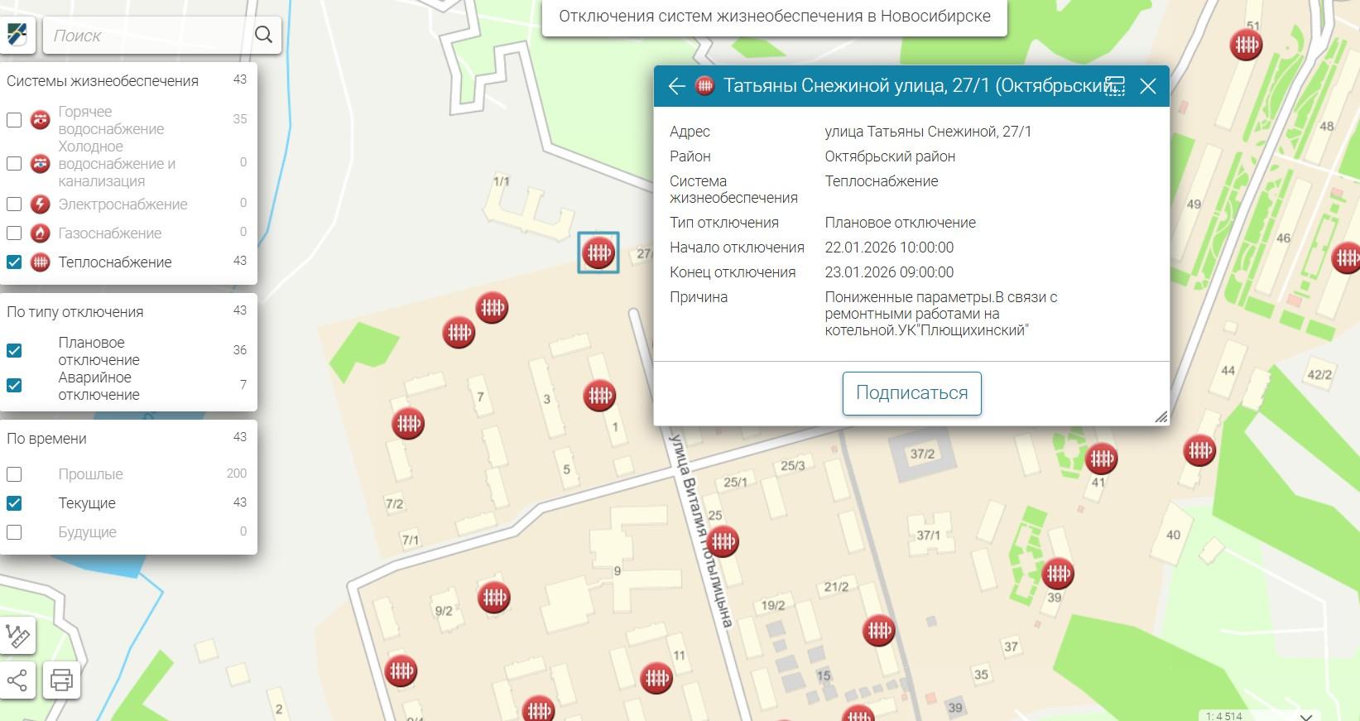
Task: Click the address value улица Татьяны Снежиной, 27/1
Action: tap(928, 132)
